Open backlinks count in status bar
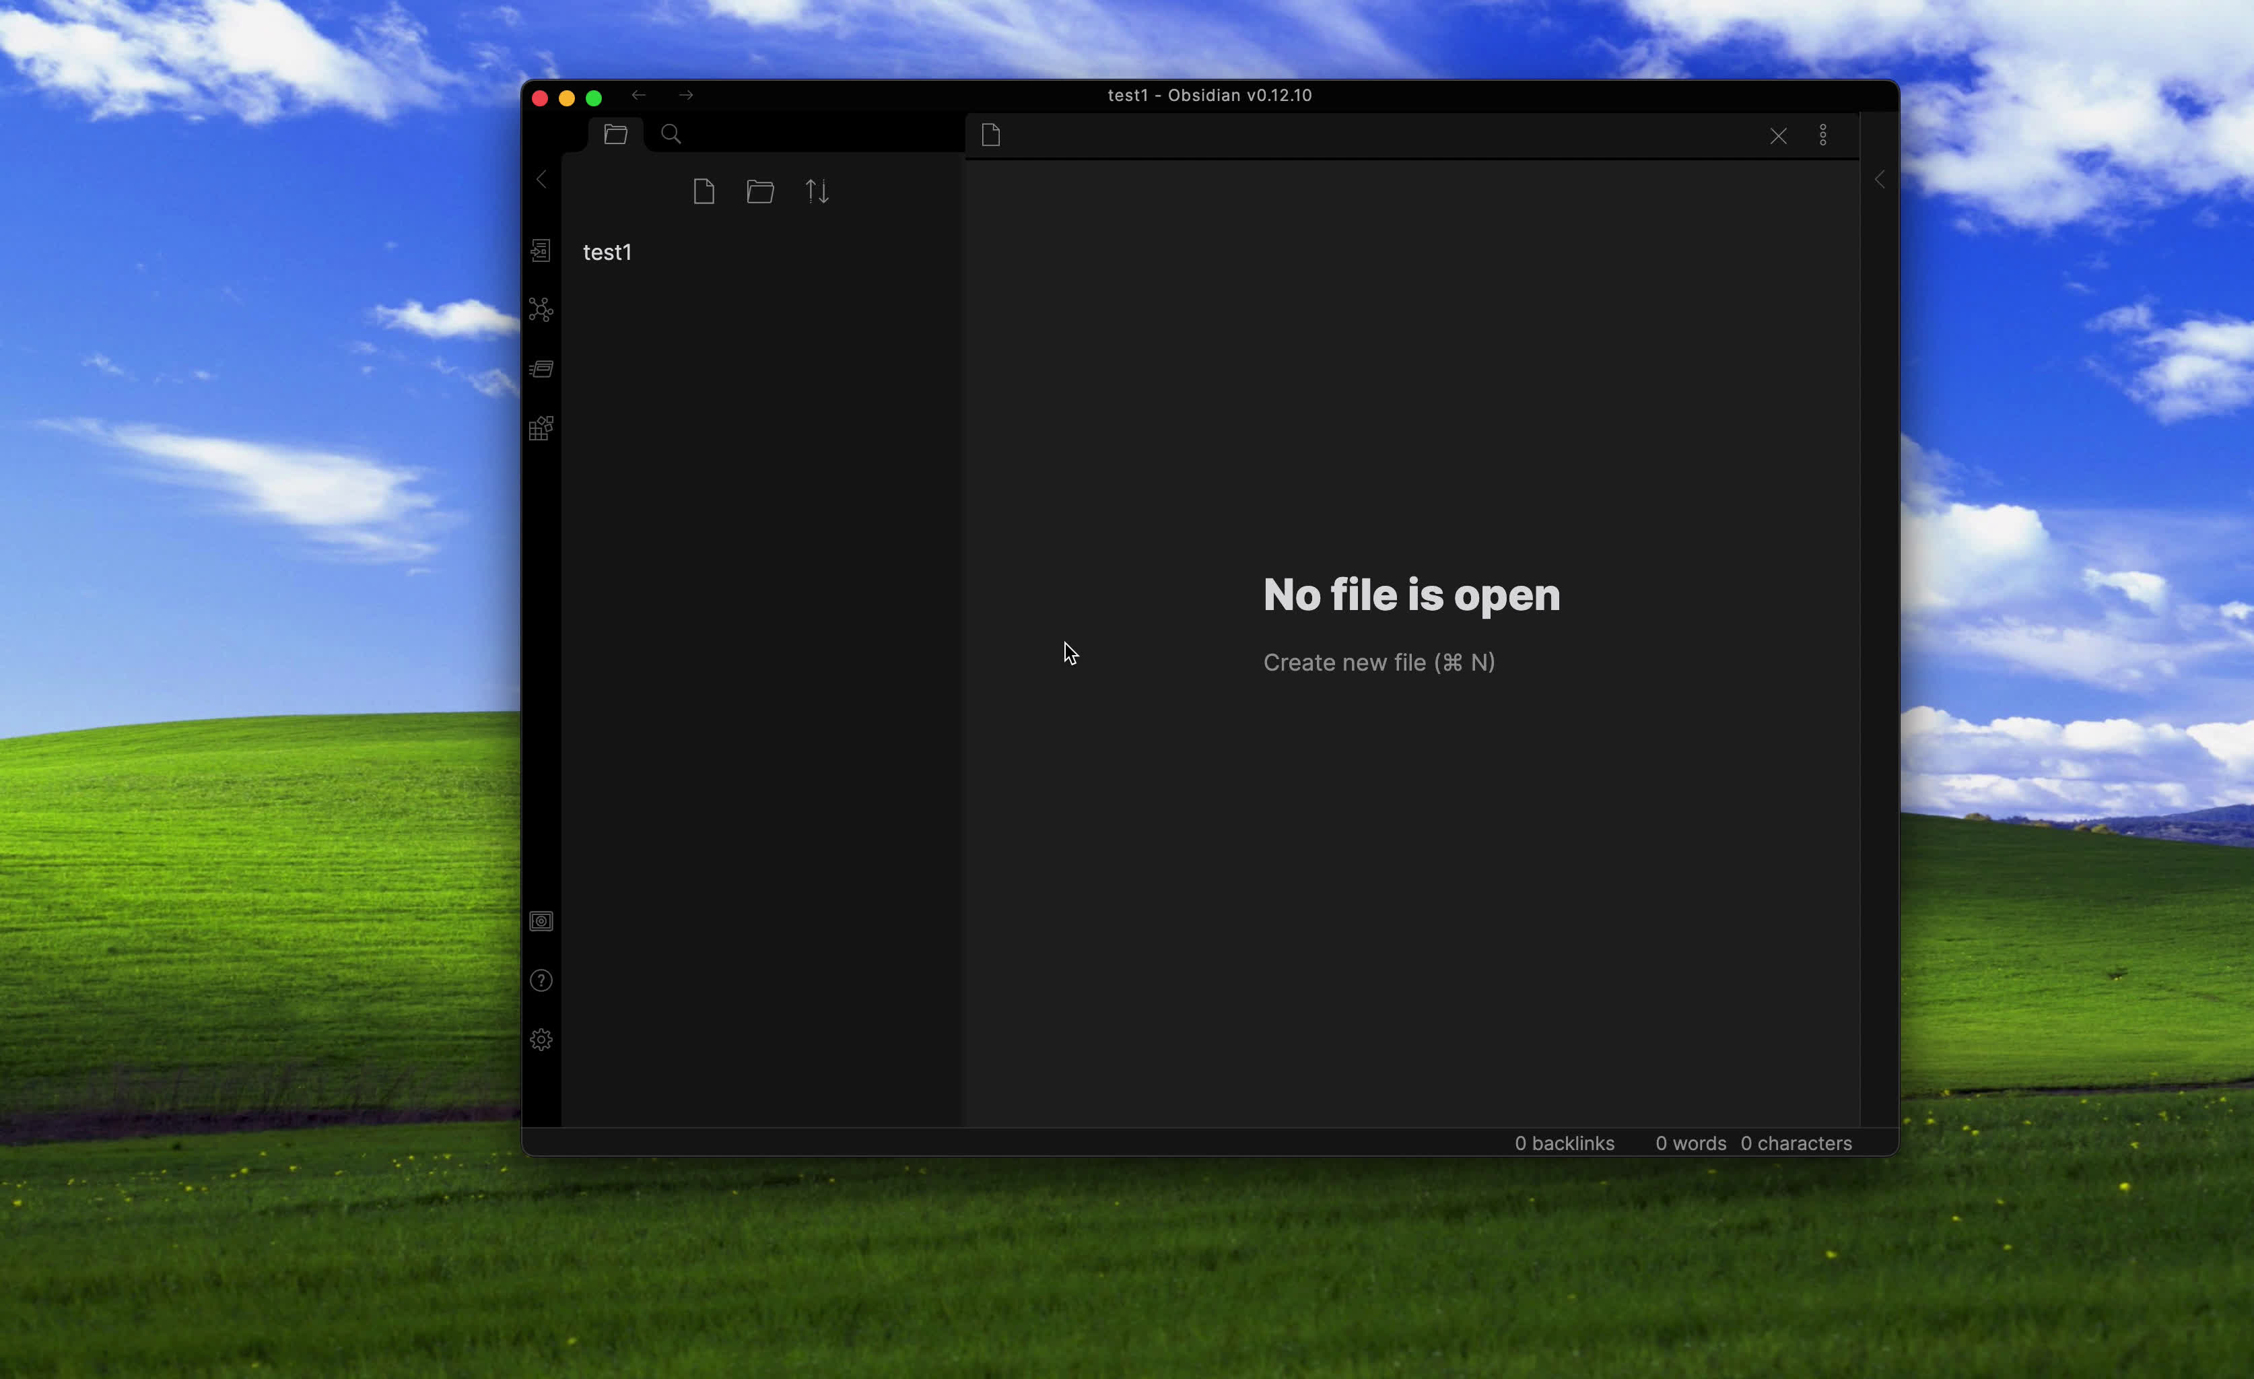Viewport: 2254px width, 1379px height. click(1563, 1143)
